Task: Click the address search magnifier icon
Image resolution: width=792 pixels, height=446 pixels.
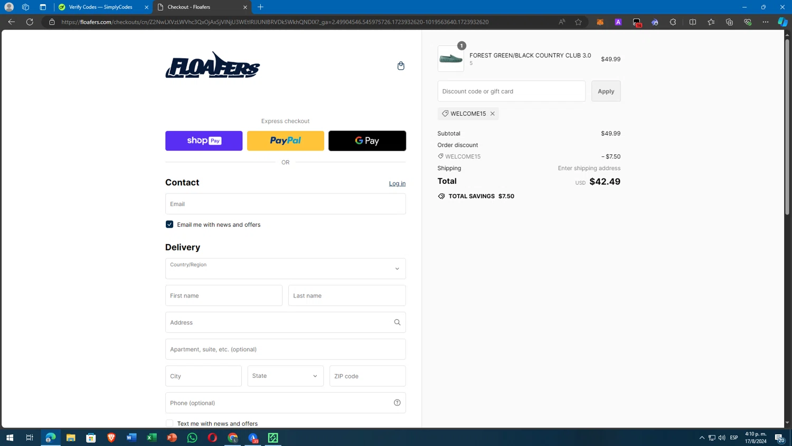Action: coord(397,322)
